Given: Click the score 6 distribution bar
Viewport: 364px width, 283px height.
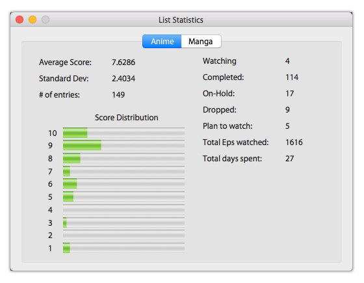Looking at the screenshot, I should (x=123, y=183).
